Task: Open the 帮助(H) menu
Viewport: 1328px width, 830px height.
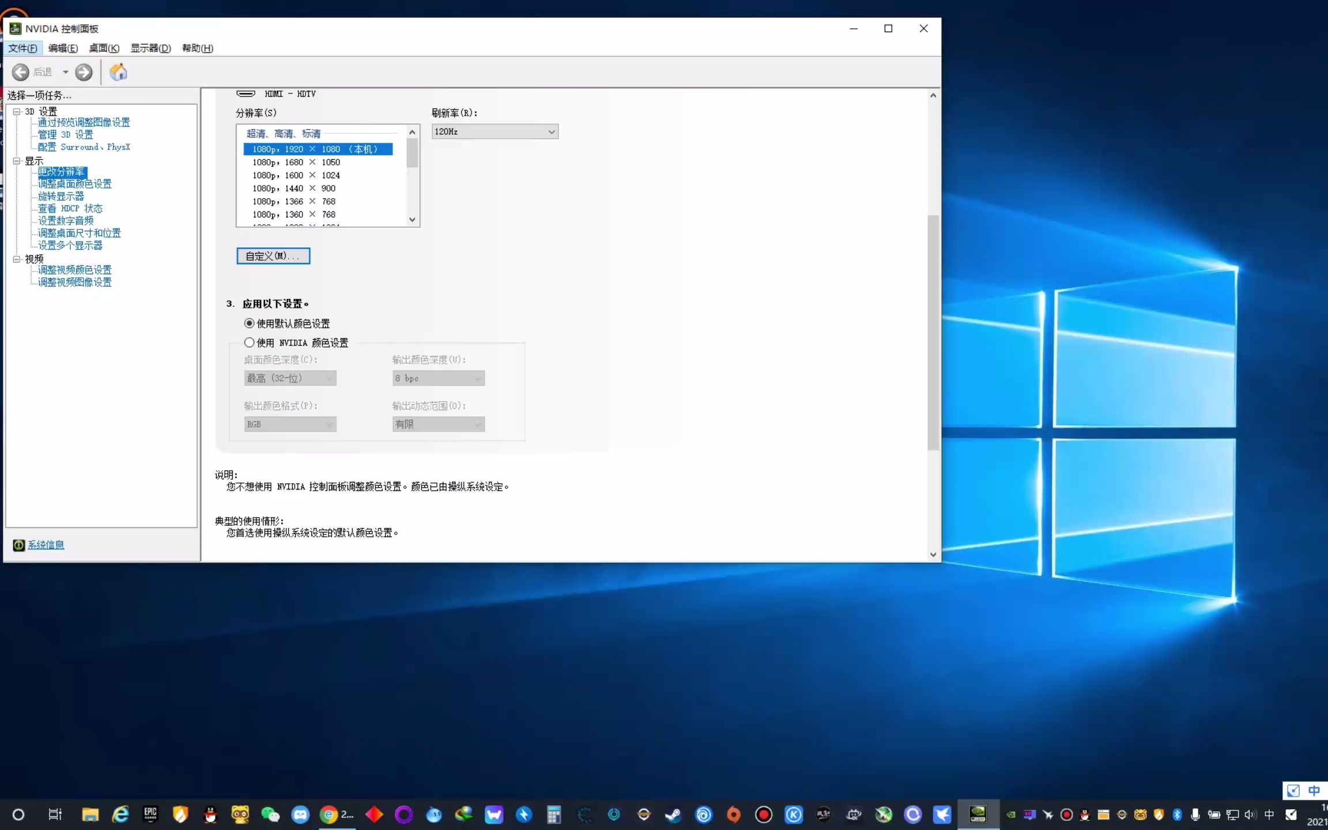Action: point(197,48)
